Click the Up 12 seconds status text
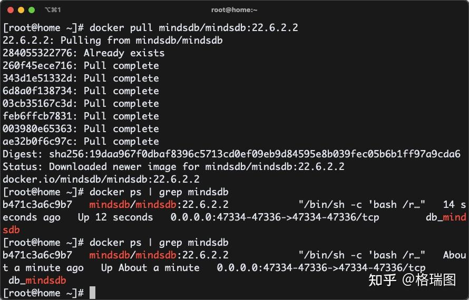 point(115,217)
